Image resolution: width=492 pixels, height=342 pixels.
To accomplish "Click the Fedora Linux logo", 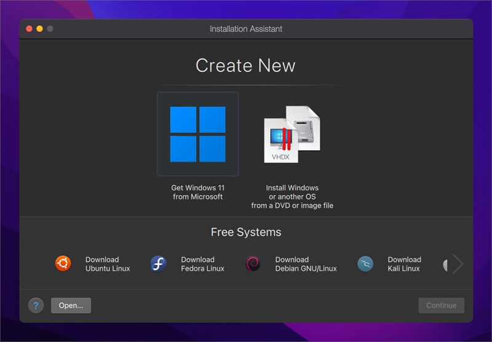I will (x=158, y=263).
